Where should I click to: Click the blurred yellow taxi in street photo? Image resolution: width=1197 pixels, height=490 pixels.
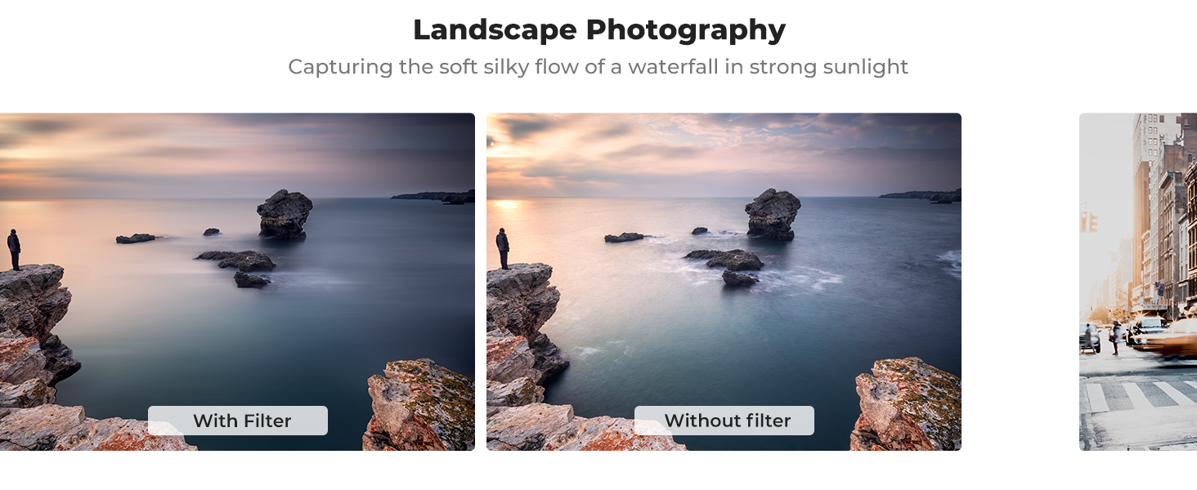tap(1168, 336)
